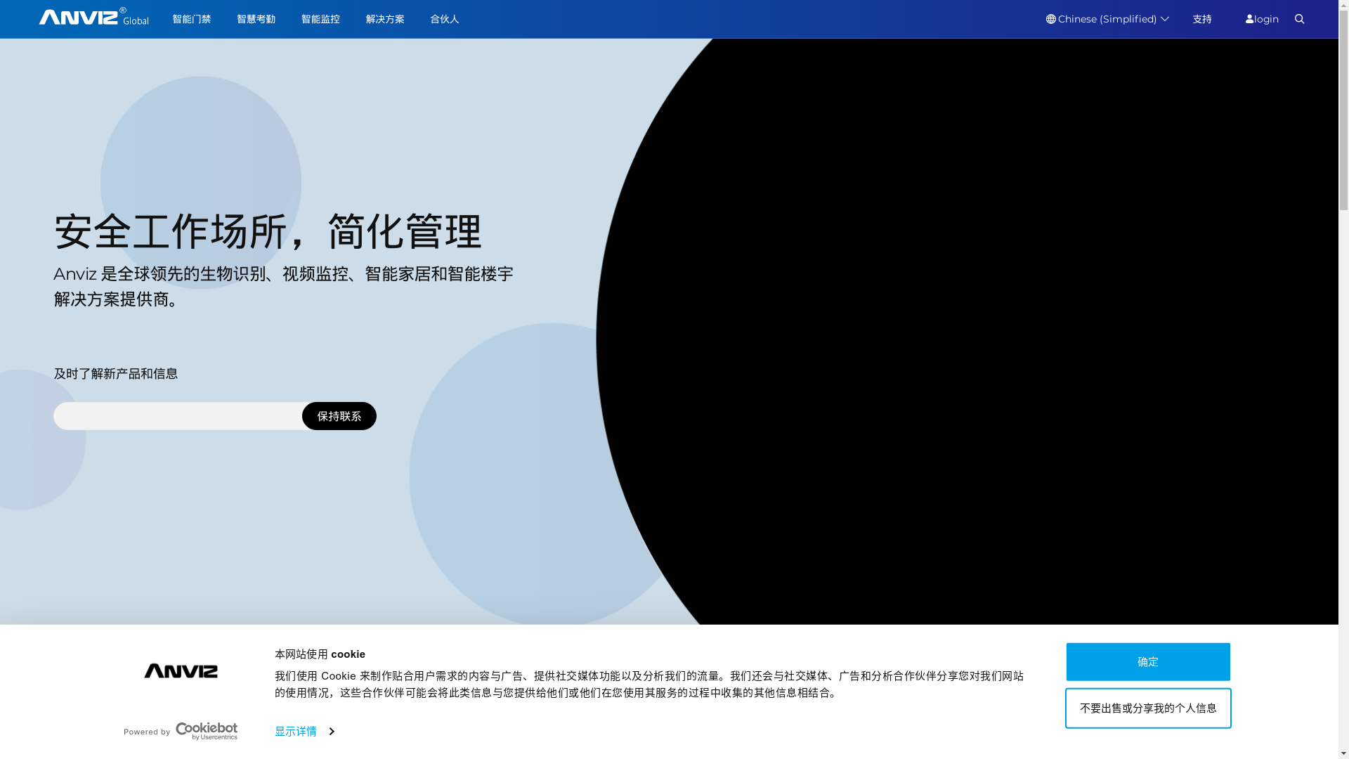Click the 安全工作场所，简化管理 headline
The image size is (1349, 759).
[268, 232]
